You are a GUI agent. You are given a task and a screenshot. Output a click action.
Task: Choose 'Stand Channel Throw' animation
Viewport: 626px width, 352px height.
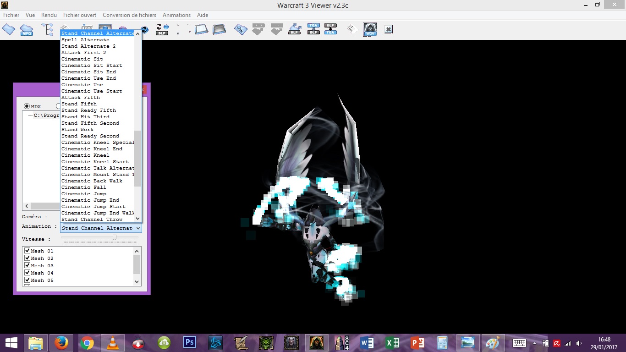tap(98, 220)
